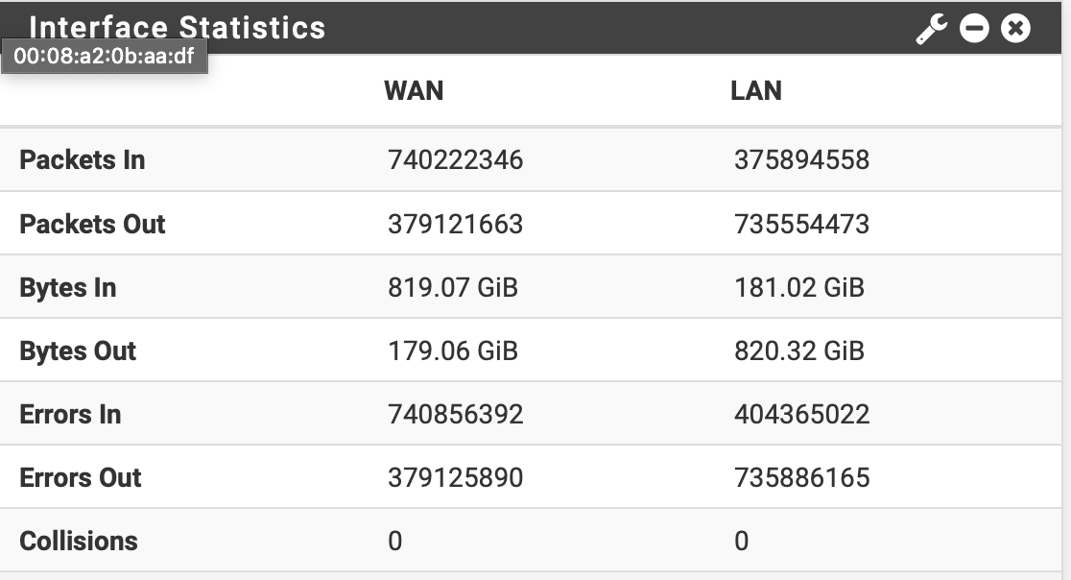Click the Errors In row label
This screenshot has width=1071, height=580.
pyautogui.click(x=70, y=414)
